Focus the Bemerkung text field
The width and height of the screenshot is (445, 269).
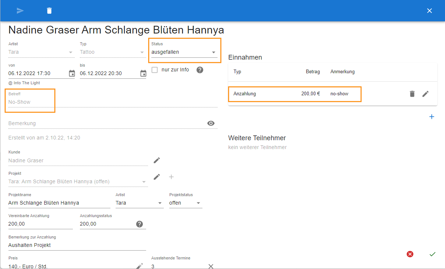click(x=107, y=124)
